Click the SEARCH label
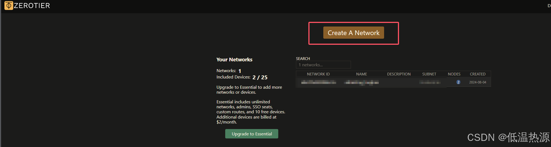 (x=303, y=59)
